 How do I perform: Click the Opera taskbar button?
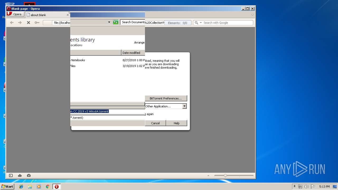[57, 187]
